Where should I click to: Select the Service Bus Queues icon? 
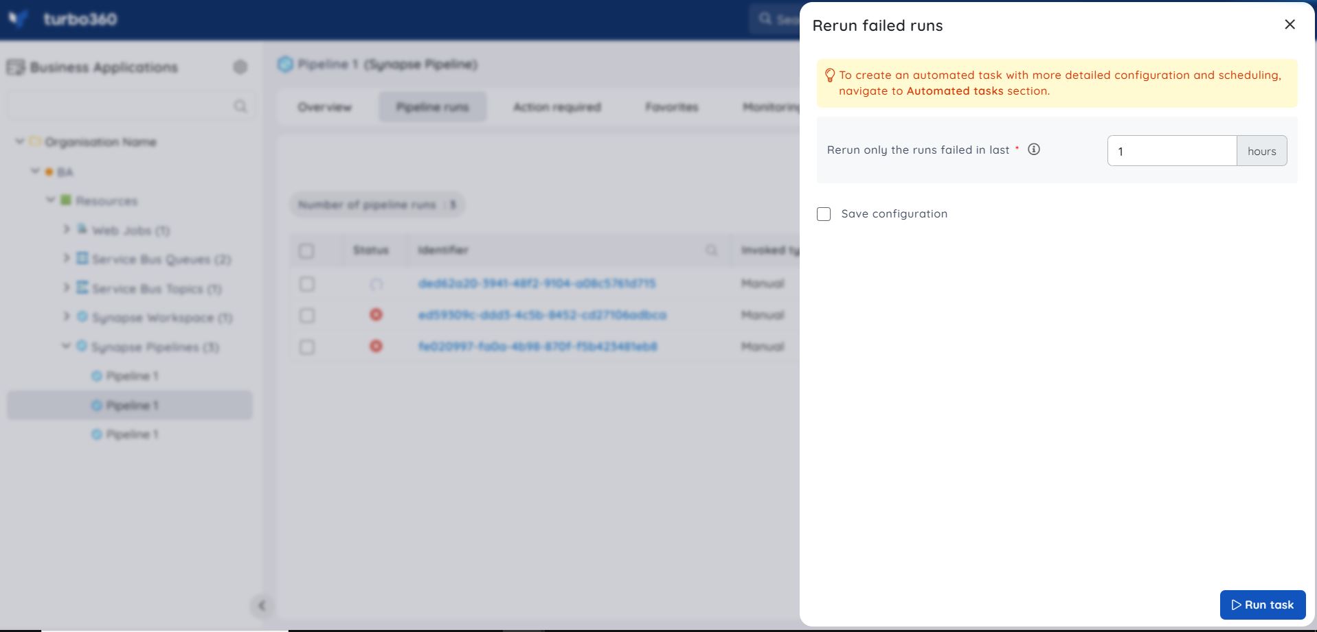click(x=82, y=258)
